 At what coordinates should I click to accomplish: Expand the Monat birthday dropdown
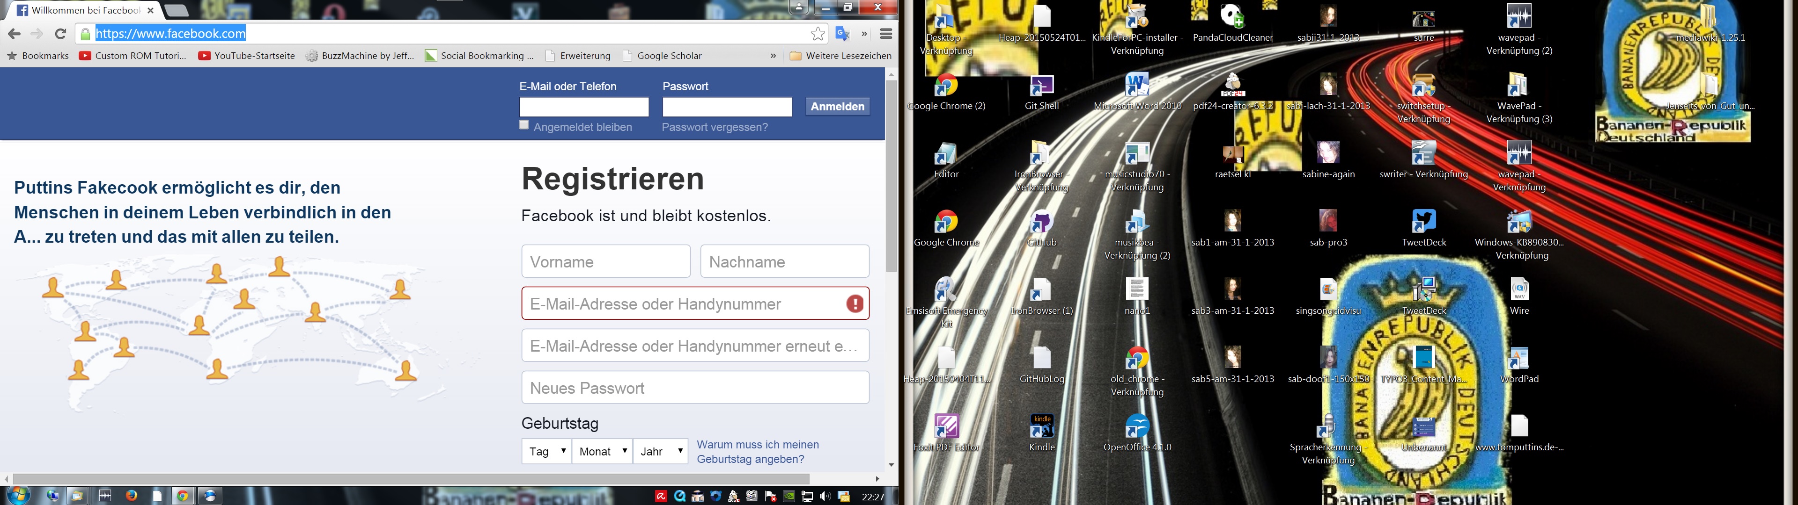pos(602,451)
